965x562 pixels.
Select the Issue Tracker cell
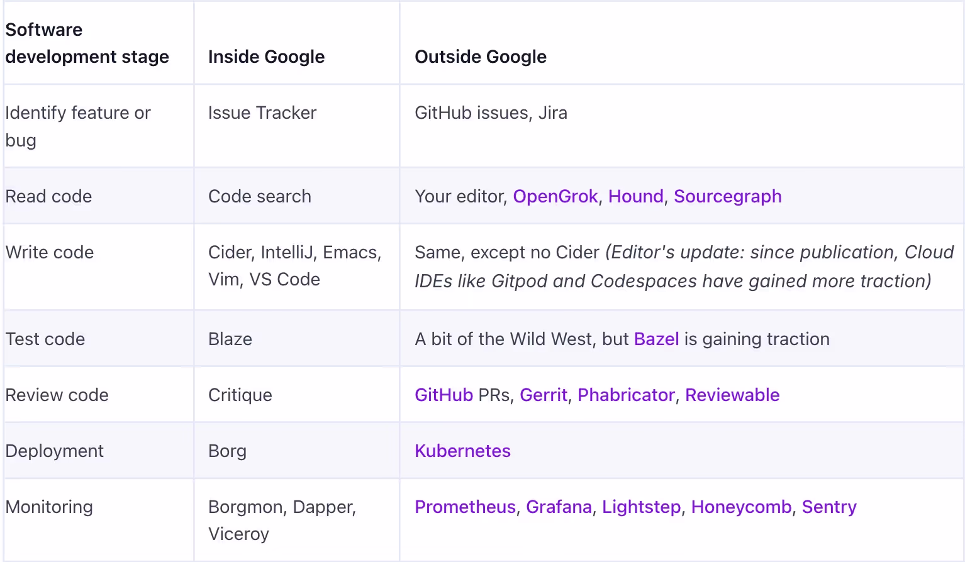click(262, 113)
